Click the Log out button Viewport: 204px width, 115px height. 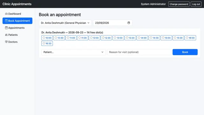[196, 4]
